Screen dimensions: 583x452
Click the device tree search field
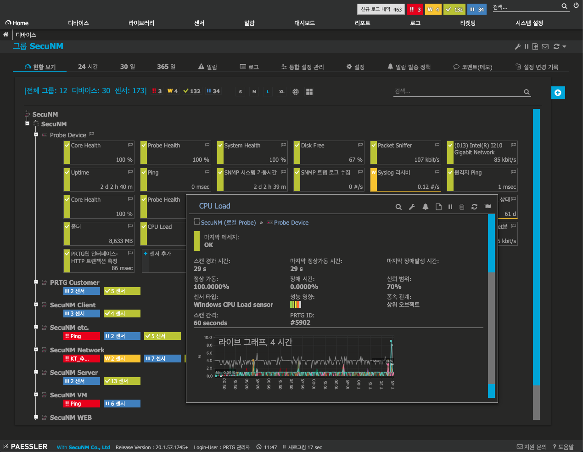458,91
